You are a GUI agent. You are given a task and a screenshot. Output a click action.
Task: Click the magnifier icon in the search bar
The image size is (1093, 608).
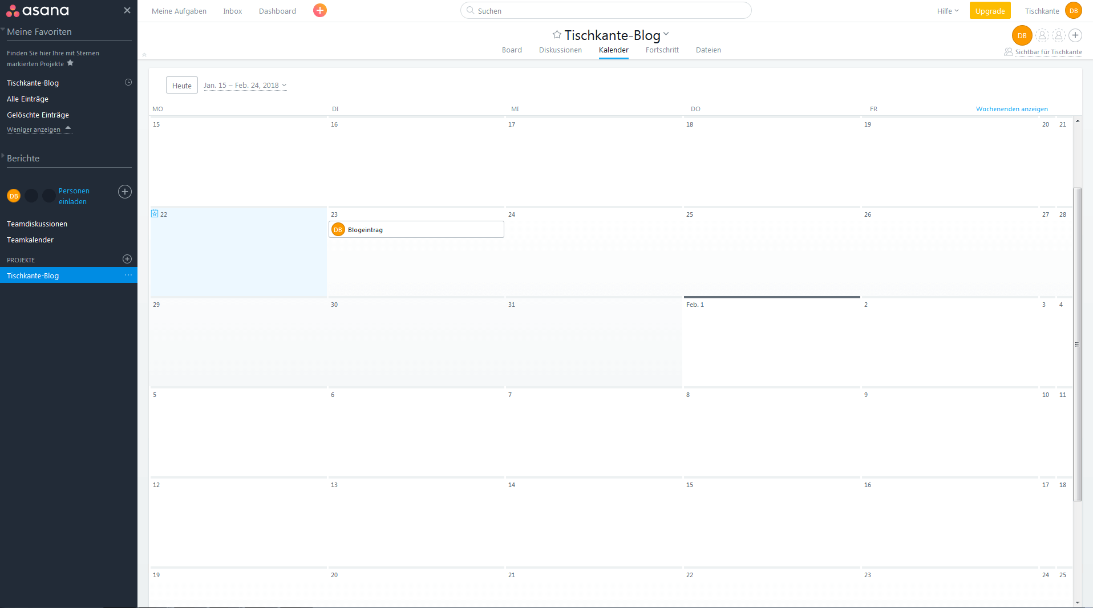[x=471, y=10]
